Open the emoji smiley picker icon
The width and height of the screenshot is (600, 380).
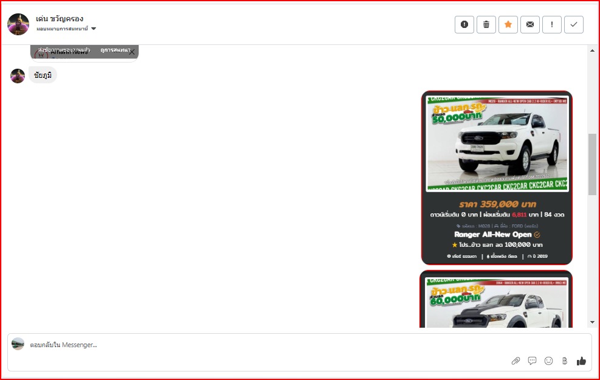549,361
